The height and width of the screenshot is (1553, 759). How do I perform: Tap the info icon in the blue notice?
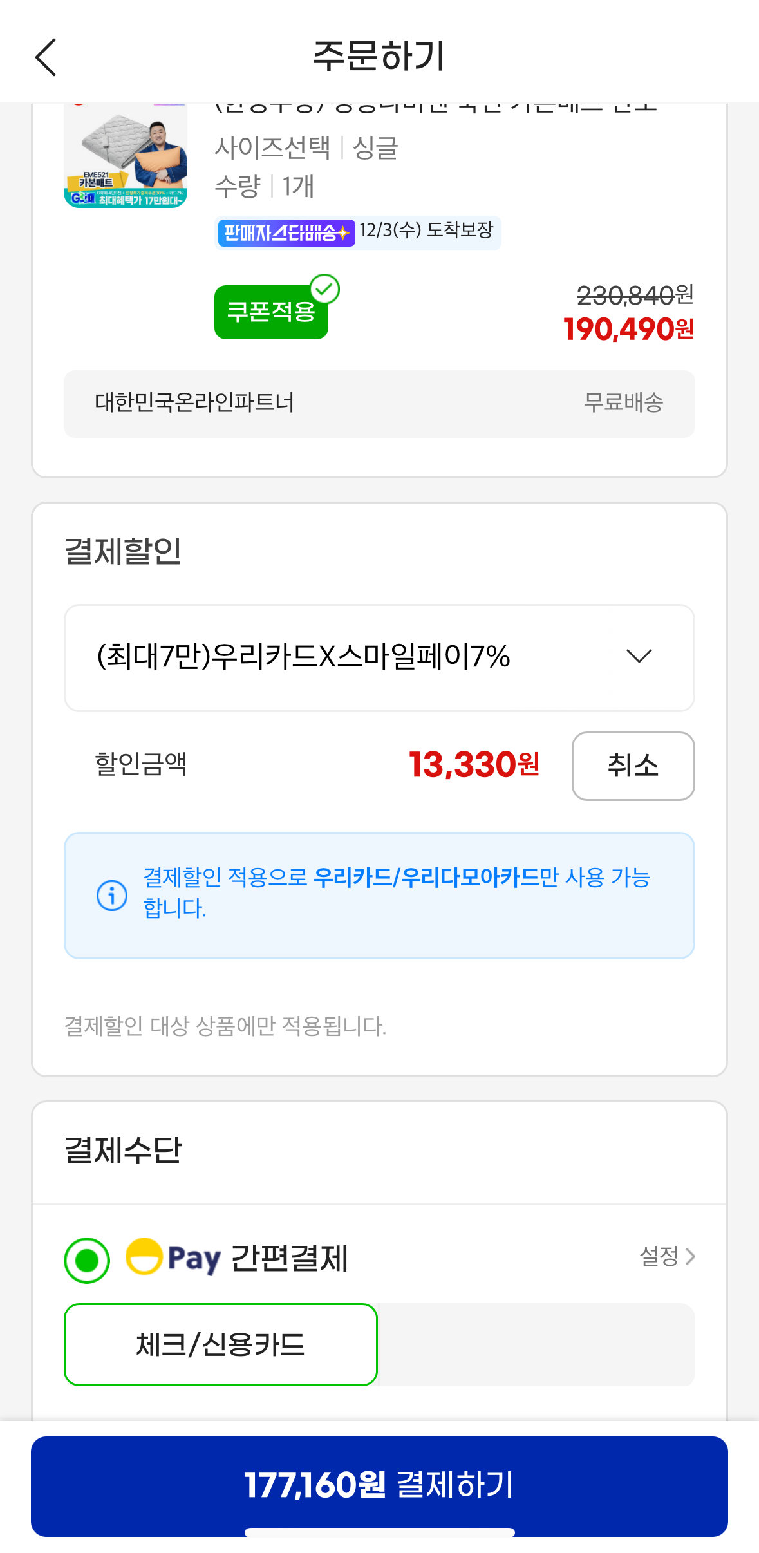click(112, 895)
